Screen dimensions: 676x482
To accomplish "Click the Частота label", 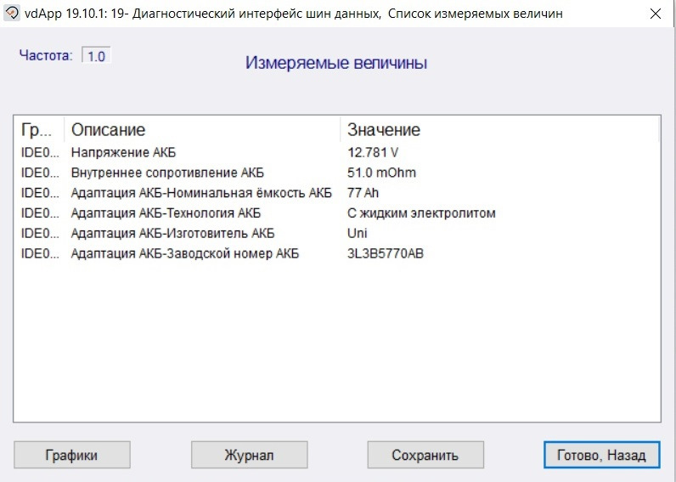I will pos(46,55).
